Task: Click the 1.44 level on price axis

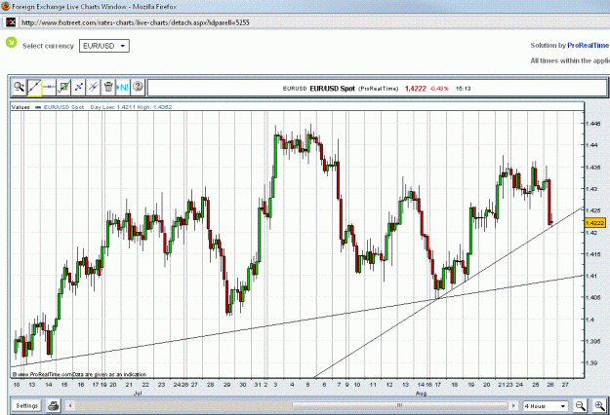Action: coord(590,145)
